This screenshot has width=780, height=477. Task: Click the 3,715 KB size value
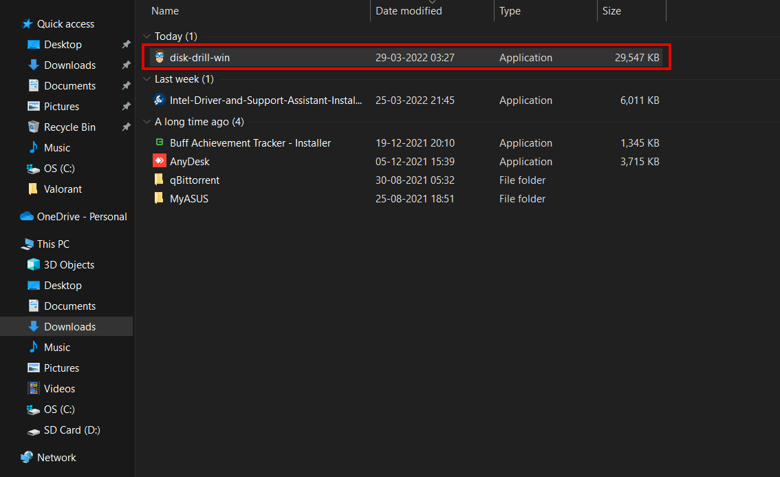click(x=640, y=161)
